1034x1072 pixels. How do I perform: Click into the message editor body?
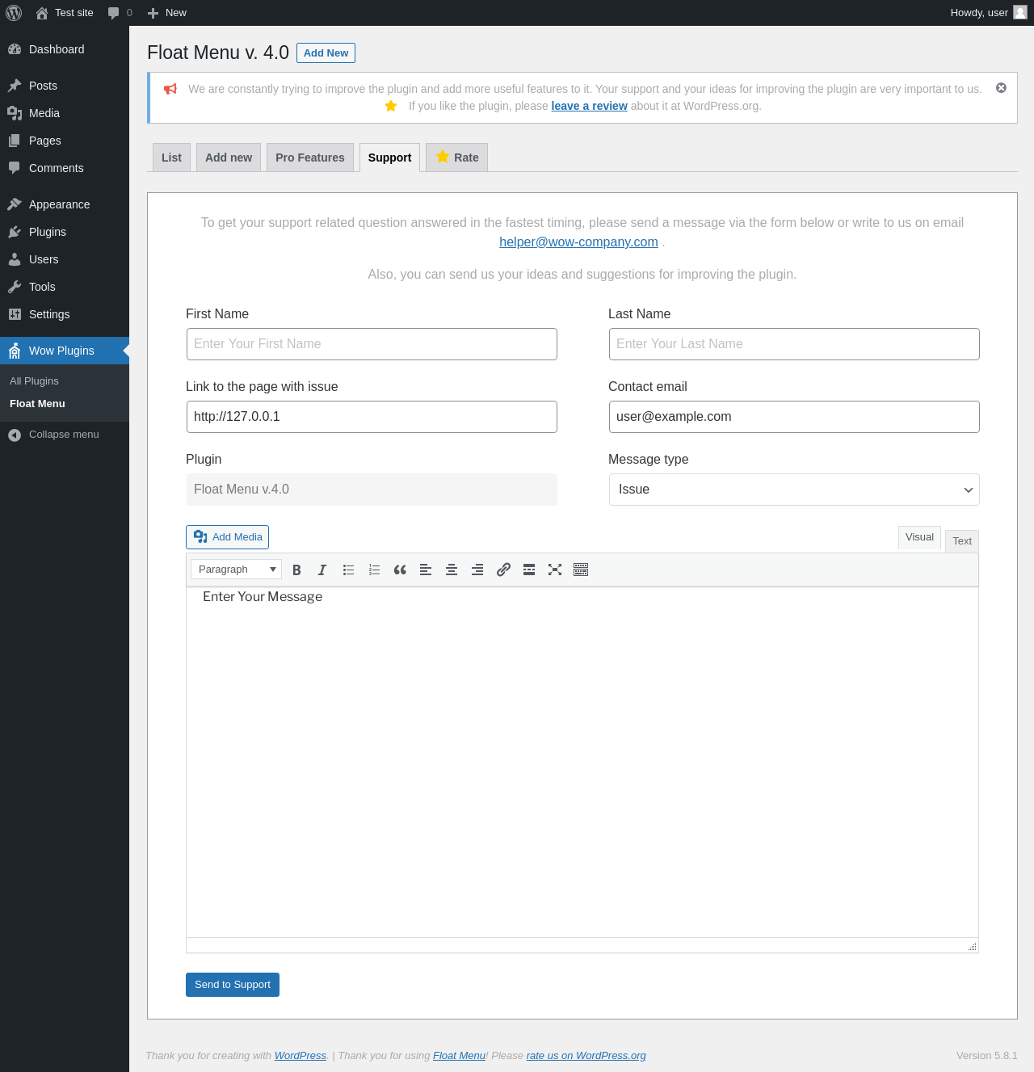click(x=582, y=762)
